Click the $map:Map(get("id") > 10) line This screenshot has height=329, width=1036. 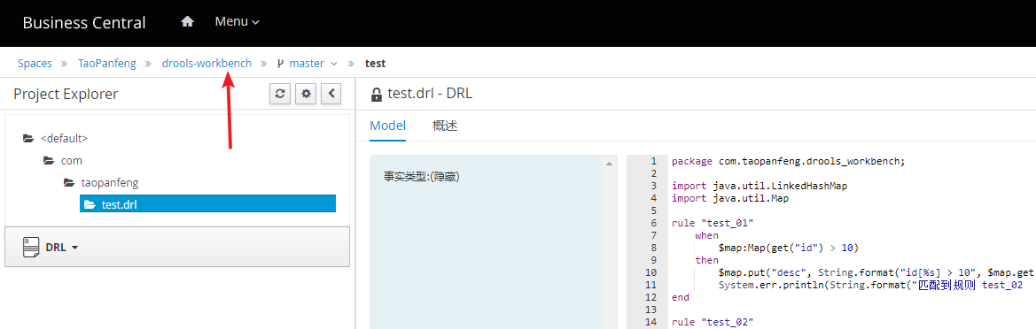(x=789, y=248)
